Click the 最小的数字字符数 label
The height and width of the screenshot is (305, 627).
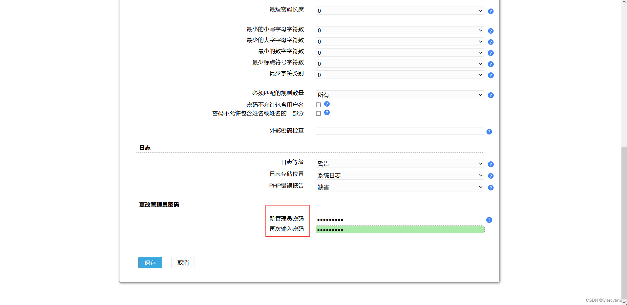tap(281, 51)
